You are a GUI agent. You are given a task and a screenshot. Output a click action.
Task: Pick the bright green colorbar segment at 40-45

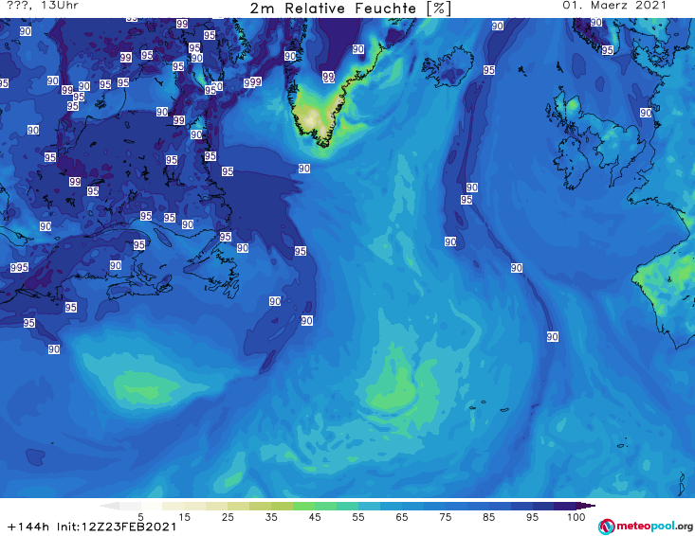click(303, 507)
